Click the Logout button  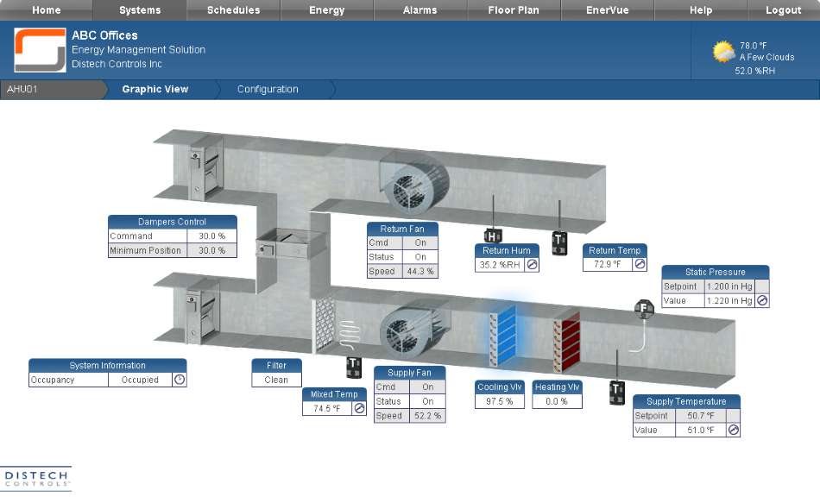point(783,10)
